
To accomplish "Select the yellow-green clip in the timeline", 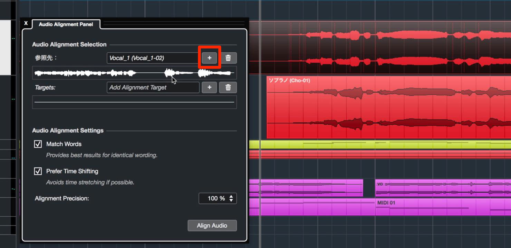I will pos(380,144).
